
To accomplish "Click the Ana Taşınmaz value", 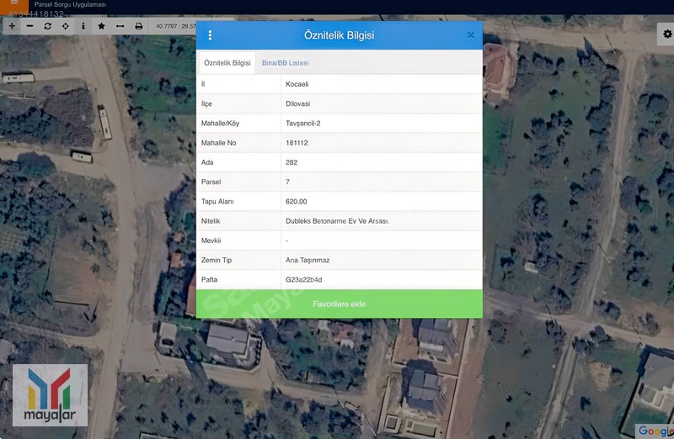I will click(308, 260).
